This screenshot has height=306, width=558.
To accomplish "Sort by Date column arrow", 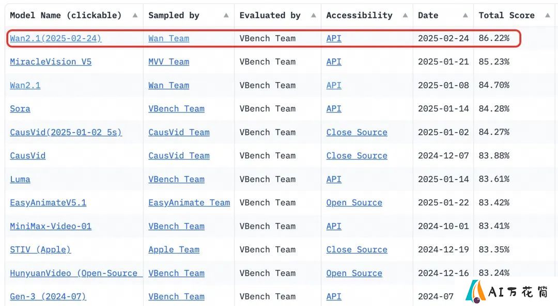I will [x=465, y=15].
